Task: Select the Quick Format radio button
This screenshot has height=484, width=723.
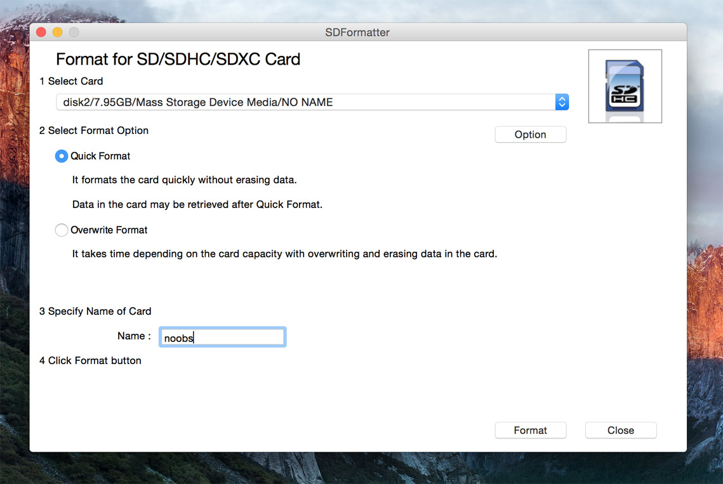Action: click(62, 156)
